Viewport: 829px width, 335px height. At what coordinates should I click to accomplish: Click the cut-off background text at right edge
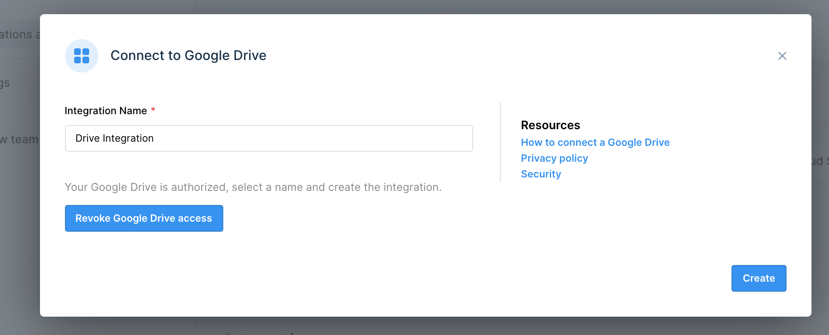pyautogui.click(x=820, y=161)
